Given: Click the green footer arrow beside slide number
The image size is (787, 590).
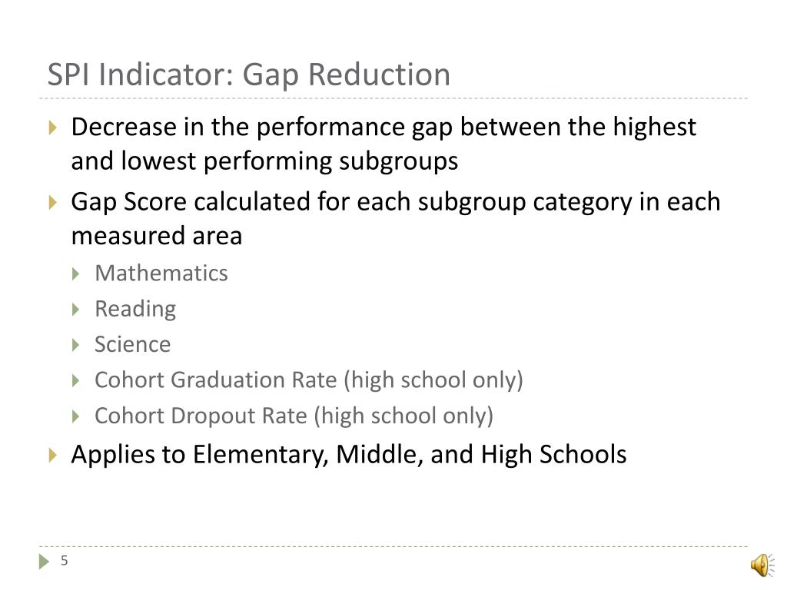Looking at the screenshot, I should [44, 562].
